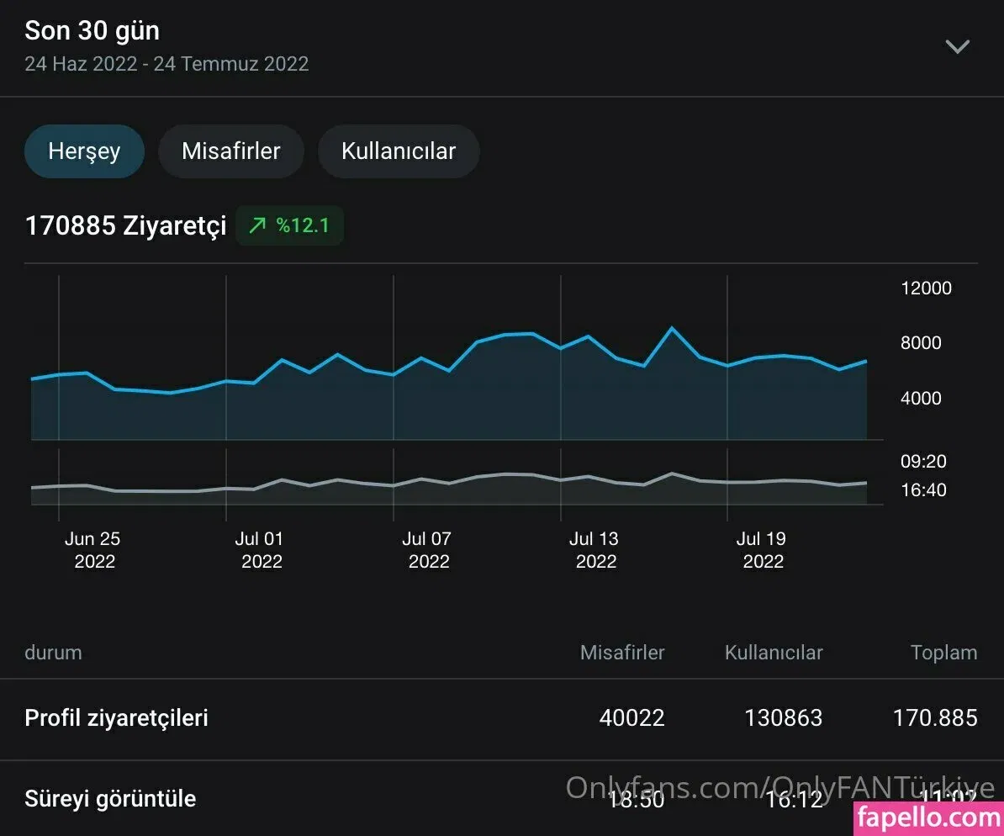Image resolution: width=1004 pixels, height=836 pixels.
Task: Click the green upward trend arrow icon
Action: (x=257, y=225)
